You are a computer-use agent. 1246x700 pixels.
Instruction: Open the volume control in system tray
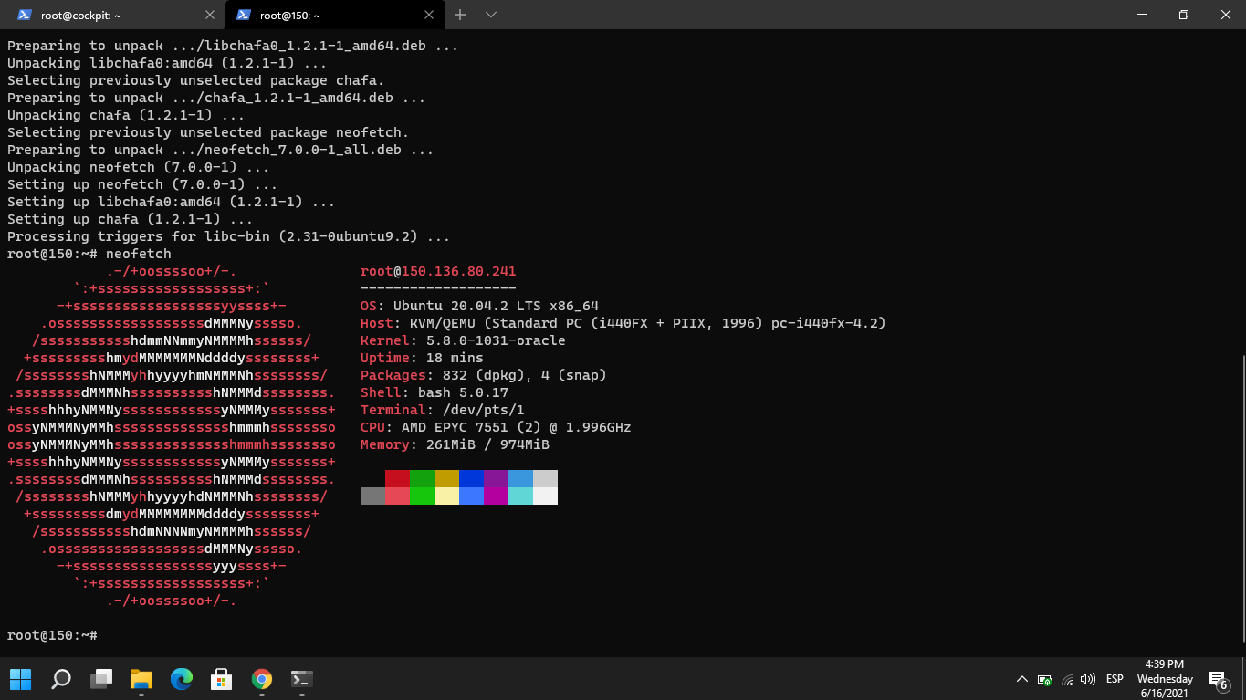point(1087,679)
